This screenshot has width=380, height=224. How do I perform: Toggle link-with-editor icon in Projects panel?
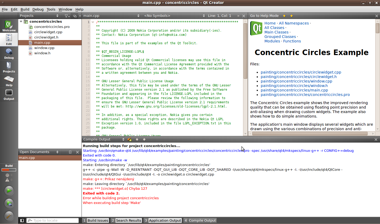[x=75, y=16]
